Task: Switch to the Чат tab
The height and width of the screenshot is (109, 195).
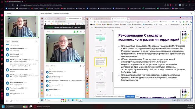Action: (8, 41)
